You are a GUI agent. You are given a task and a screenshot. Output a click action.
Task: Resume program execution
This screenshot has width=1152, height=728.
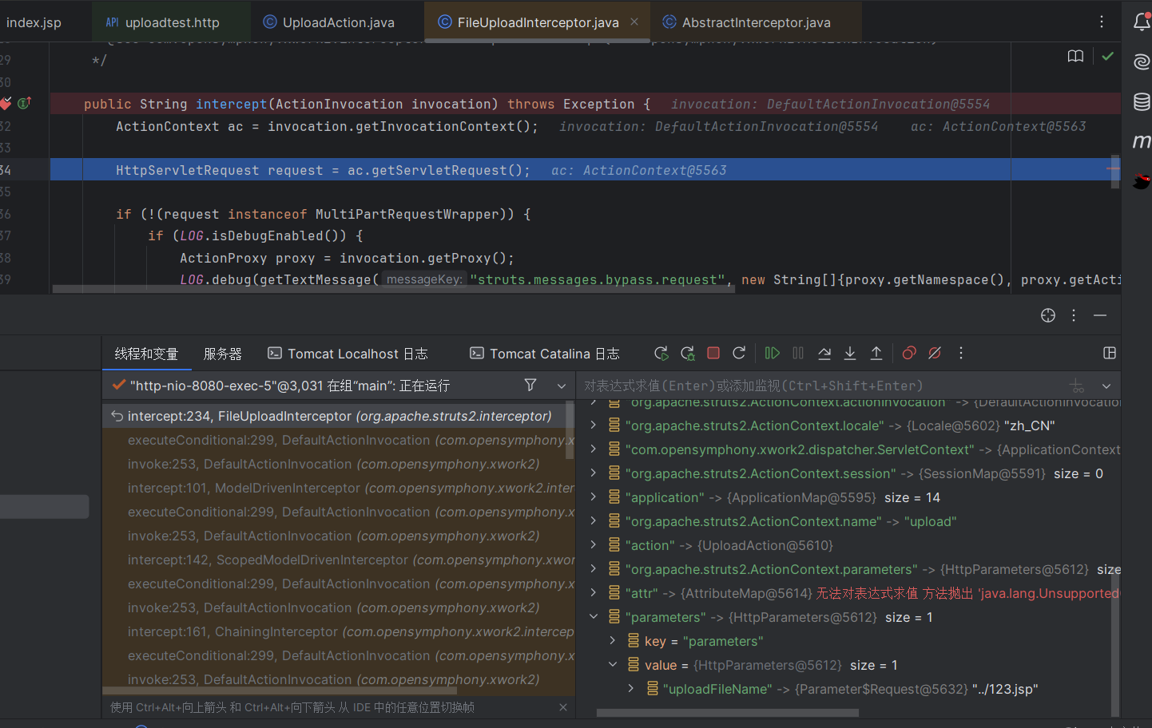tap(772, 353)
